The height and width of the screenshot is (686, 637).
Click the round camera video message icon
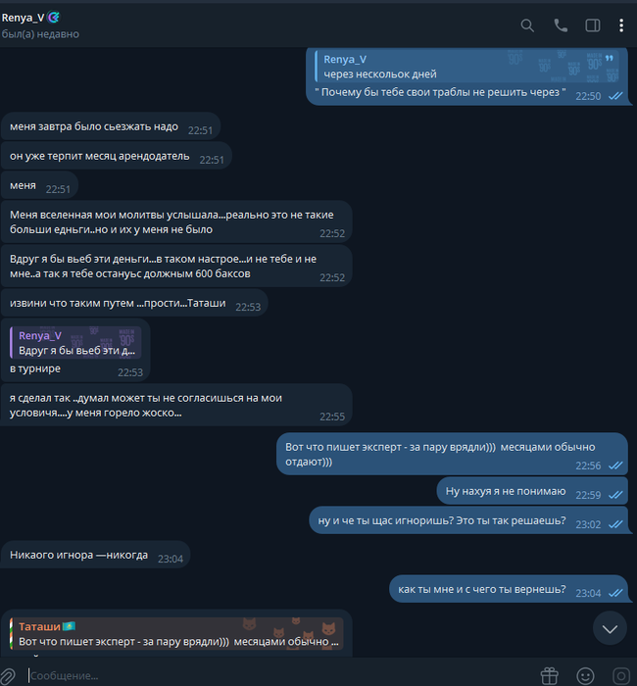(x=621, y=676)
